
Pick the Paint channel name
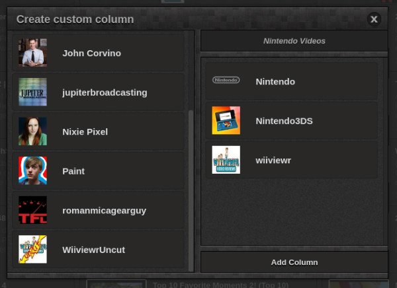pos(73,171)
